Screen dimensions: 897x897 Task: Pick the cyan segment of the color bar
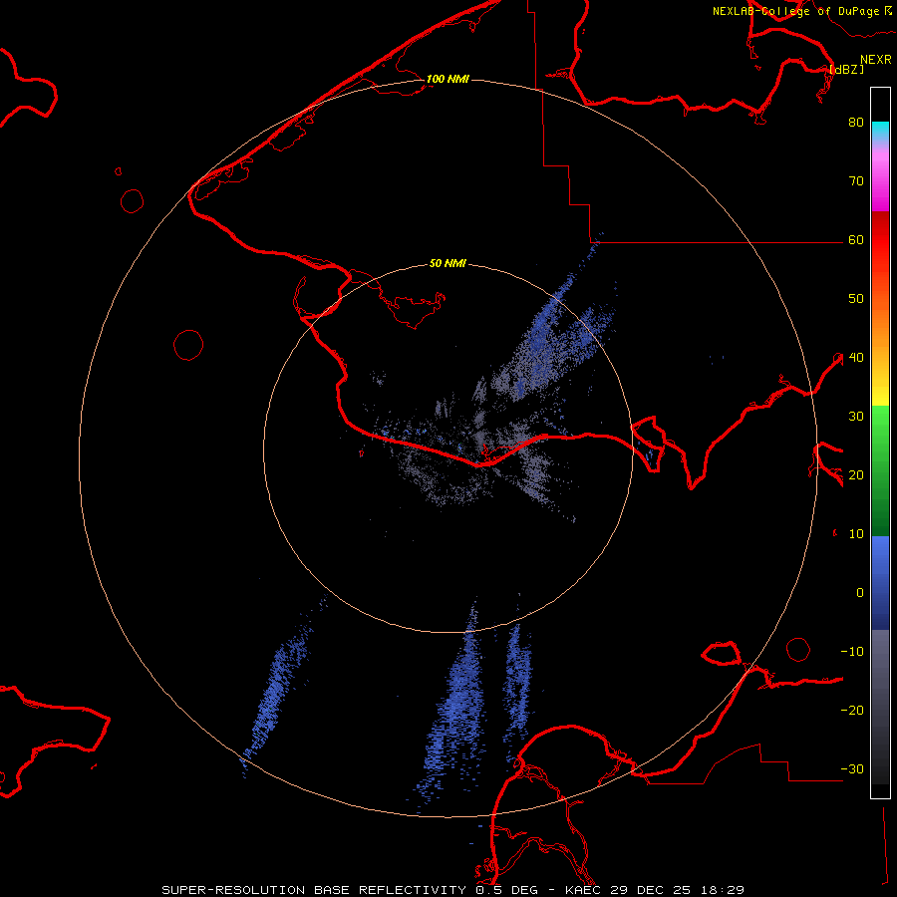point(880,130)
